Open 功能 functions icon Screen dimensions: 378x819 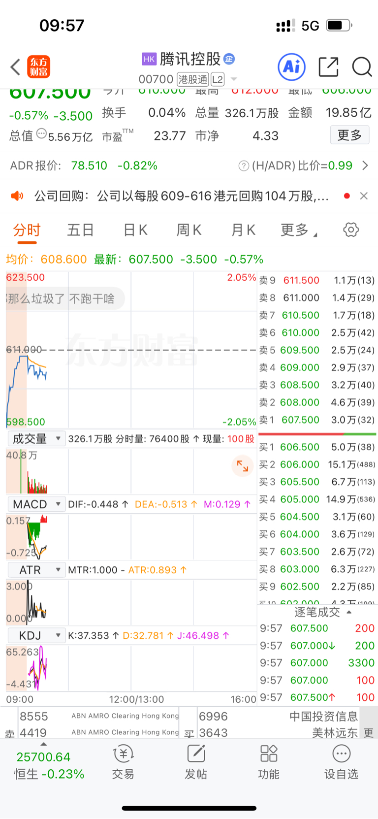tap(269, 762)
